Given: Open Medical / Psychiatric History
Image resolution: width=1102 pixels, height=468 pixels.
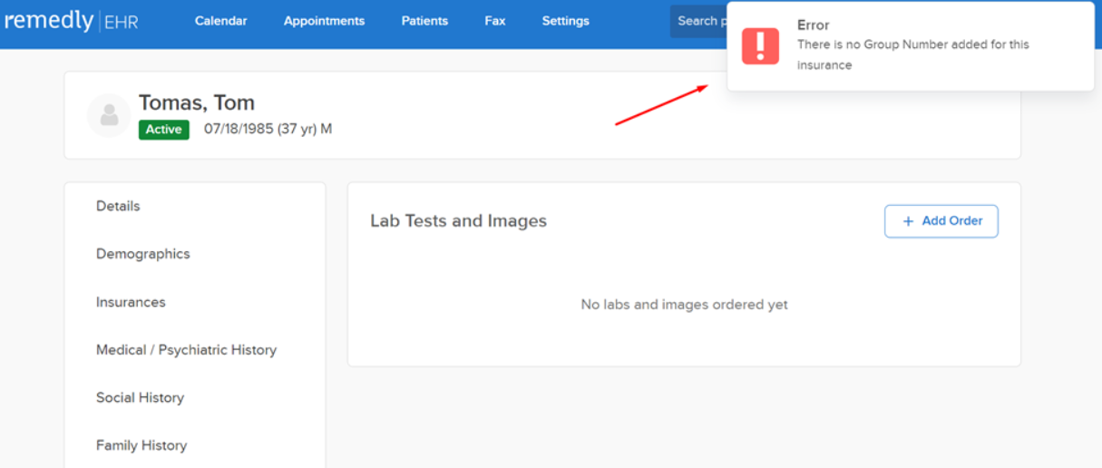Looking at the screenshot, I should 186,350.
